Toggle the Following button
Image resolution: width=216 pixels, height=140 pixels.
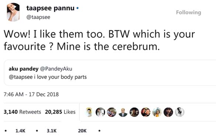(188, 12)
